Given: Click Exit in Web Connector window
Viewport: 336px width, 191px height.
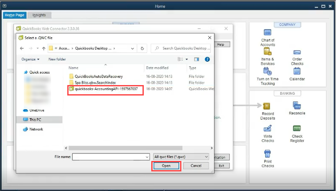Looking at the screenshot, I should 221,166.
